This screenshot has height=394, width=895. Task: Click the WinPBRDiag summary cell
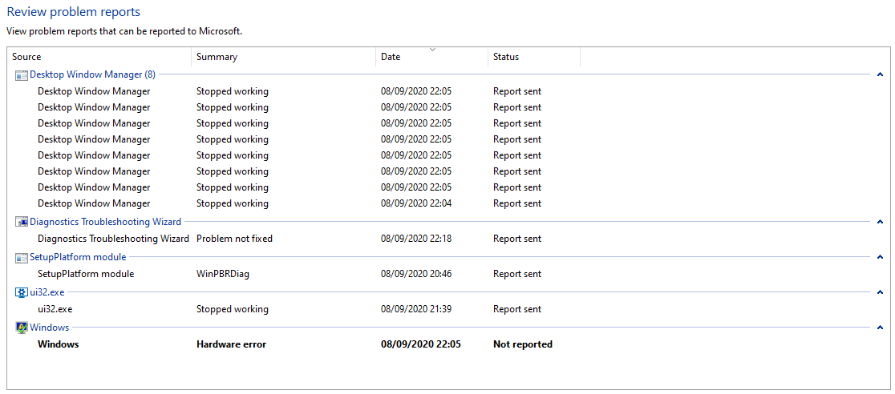click(x=223, y=274)
